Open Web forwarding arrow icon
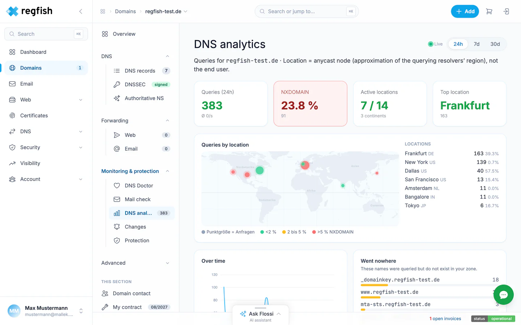 (117, 135)
